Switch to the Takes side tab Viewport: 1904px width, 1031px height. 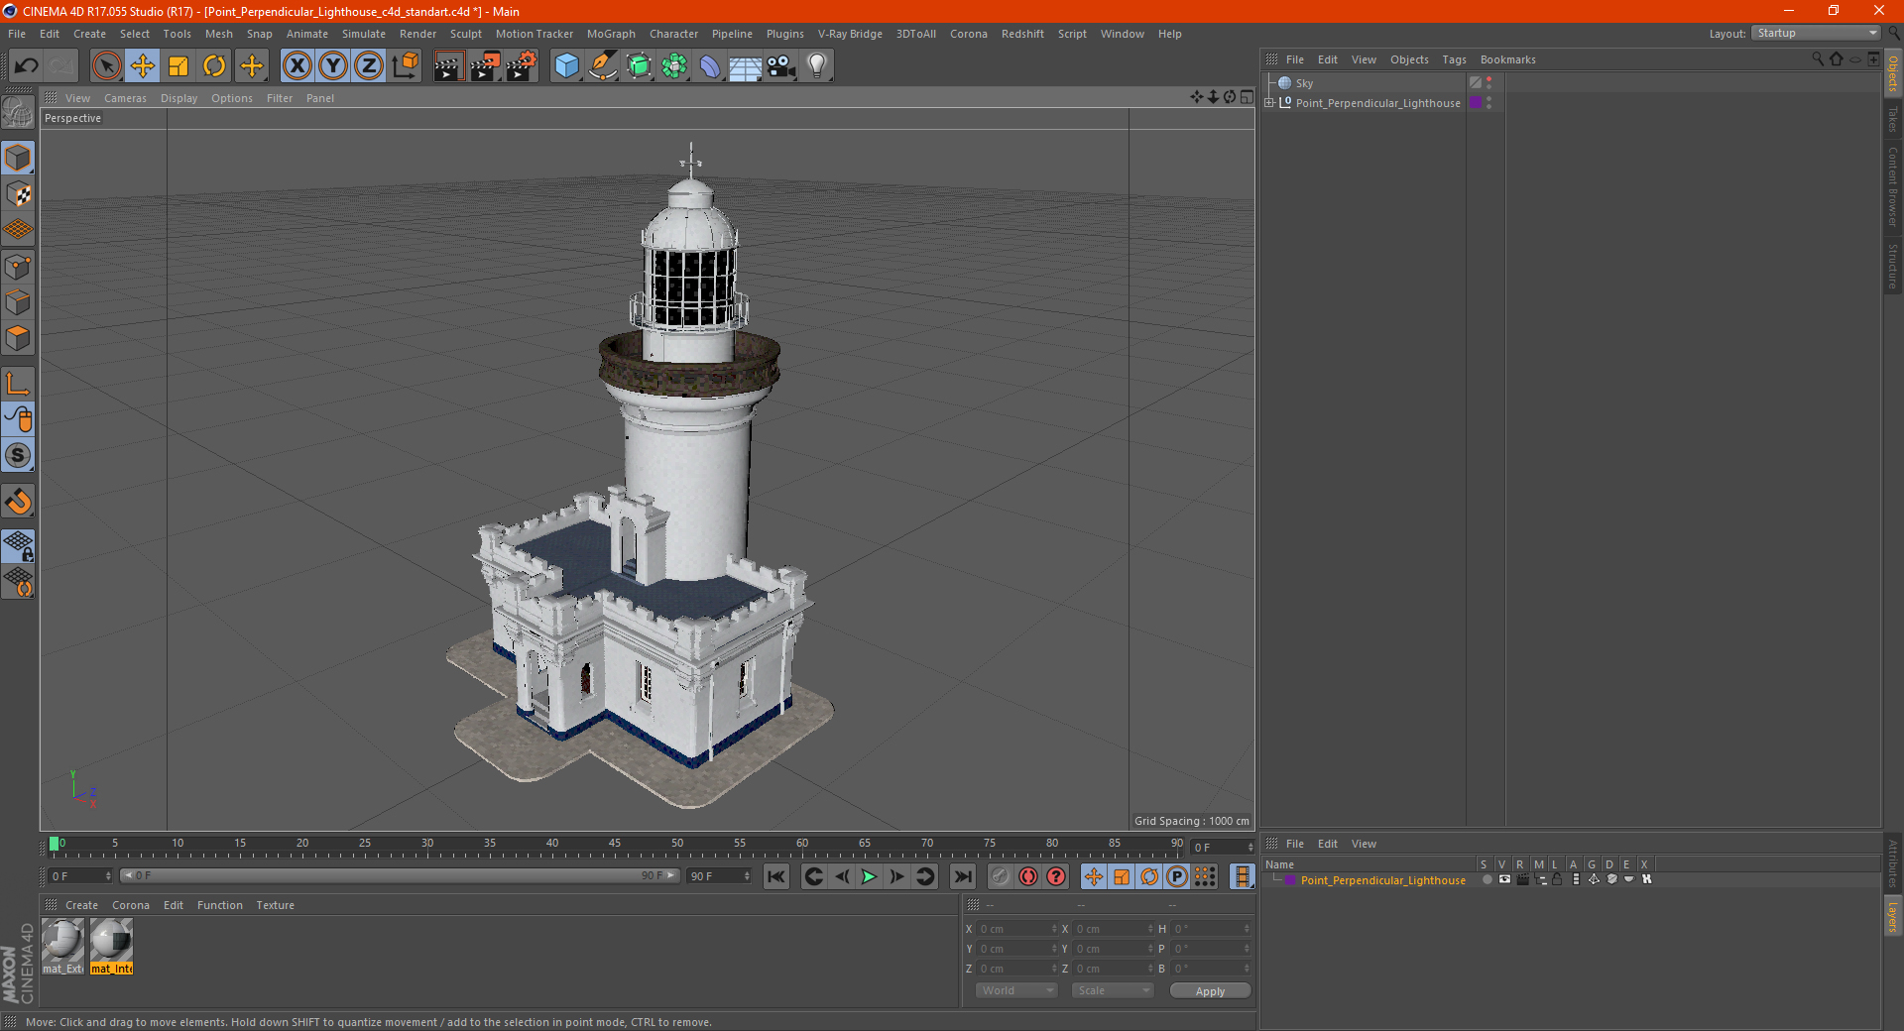1892,119
